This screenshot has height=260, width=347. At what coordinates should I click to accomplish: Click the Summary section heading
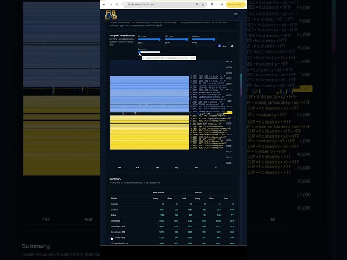coord(115,179)
